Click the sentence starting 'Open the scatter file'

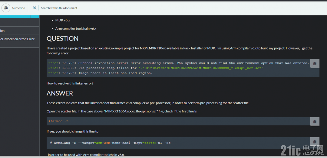coord(122,111)
